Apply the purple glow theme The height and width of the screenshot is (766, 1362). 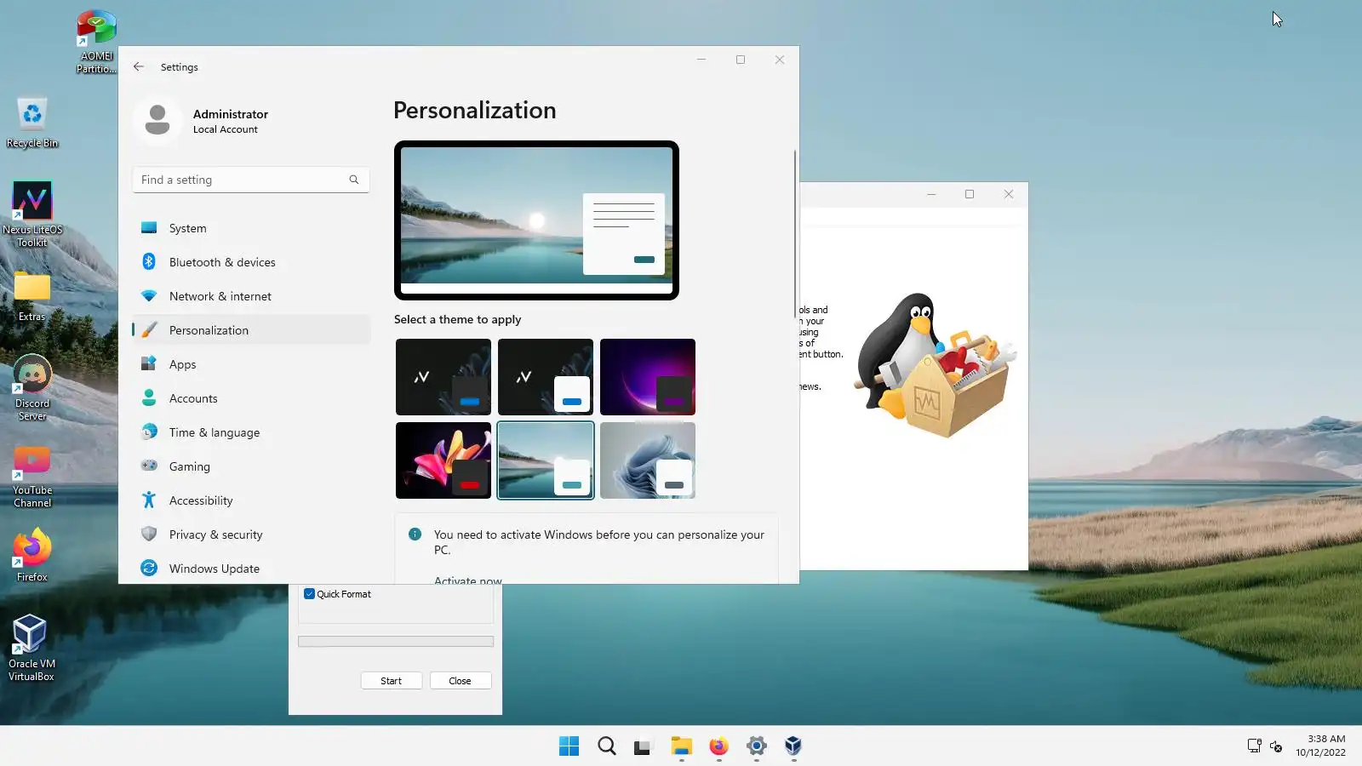point(648,377)
